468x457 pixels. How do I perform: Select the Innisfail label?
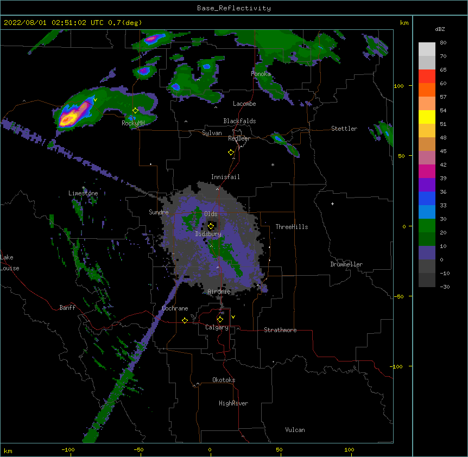click(225, 177)
